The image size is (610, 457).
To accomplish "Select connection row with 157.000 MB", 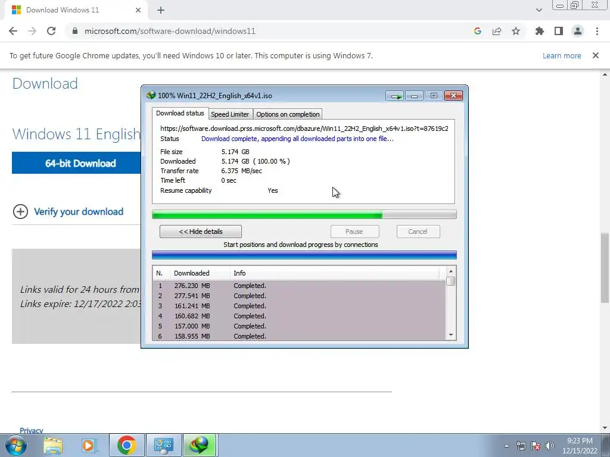I will [299, 326].
